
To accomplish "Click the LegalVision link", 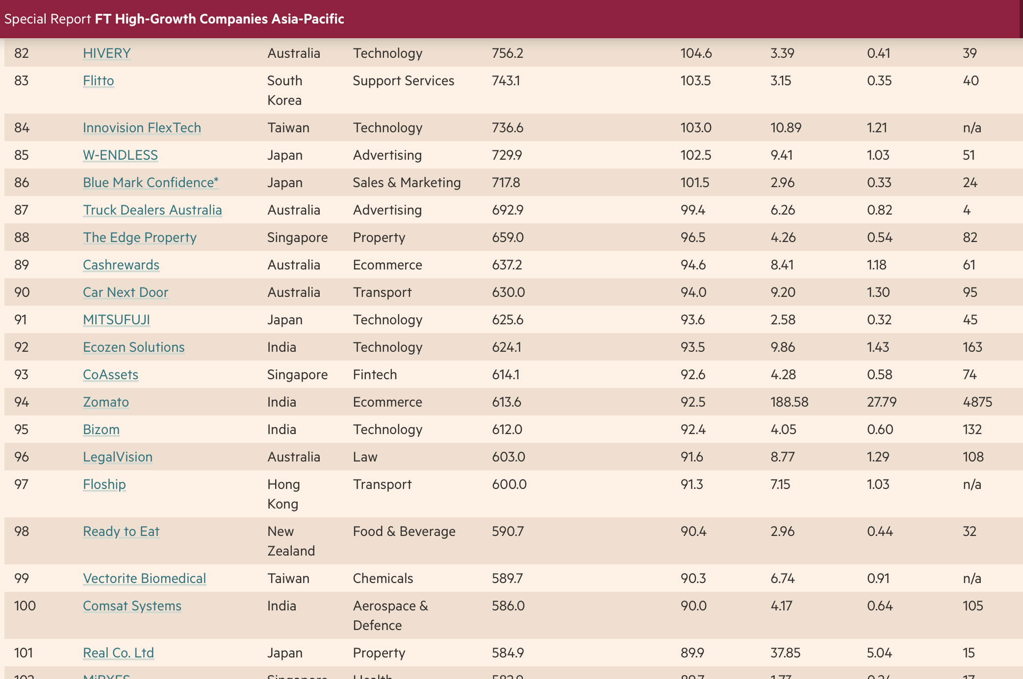I will (117, 457).
